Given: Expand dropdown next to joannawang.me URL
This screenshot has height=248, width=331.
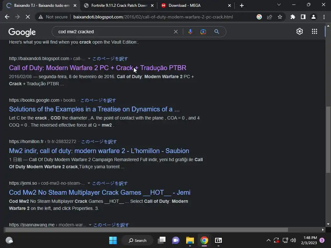Looking at the screenshot, I should tap(90, 225).
